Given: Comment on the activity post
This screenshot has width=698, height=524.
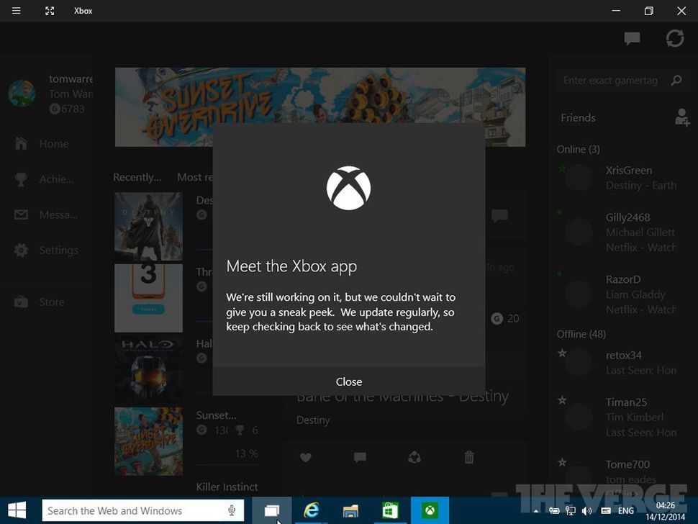Looking at the screenshot, I should click(x=360, y=458).
